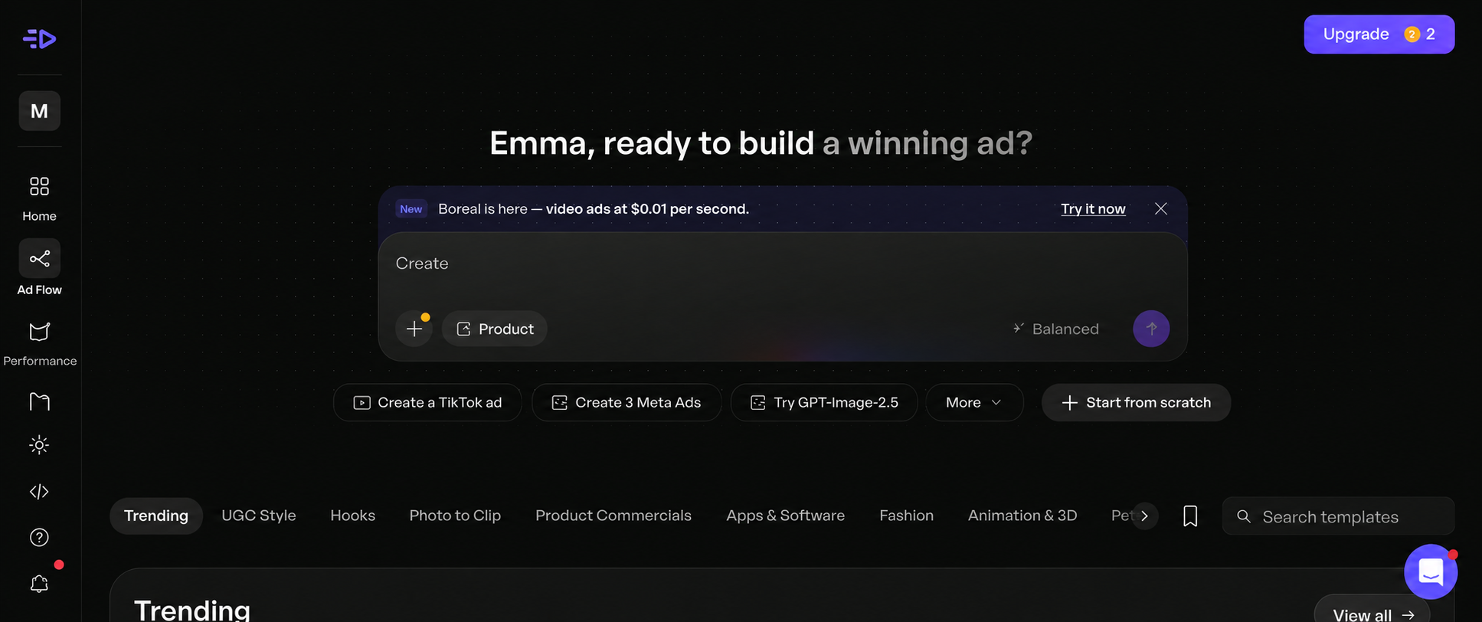
Task: Dismiss the Boreal announcement banner
Action: (1161, 208)
